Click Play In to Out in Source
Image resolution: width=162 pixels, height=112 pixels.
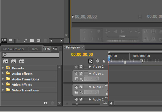(x=99, y=39)
